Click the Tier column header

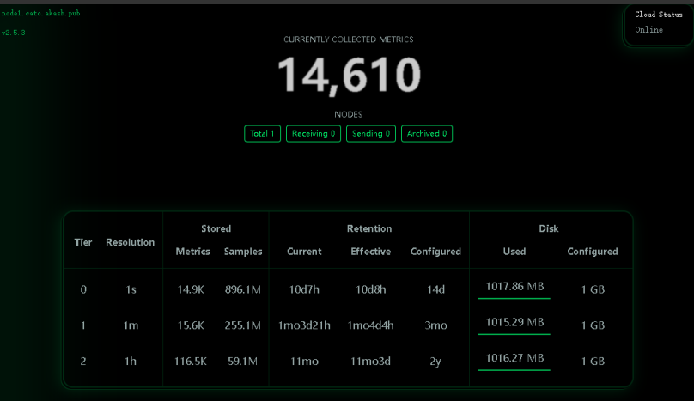click(x=83, y=242)
